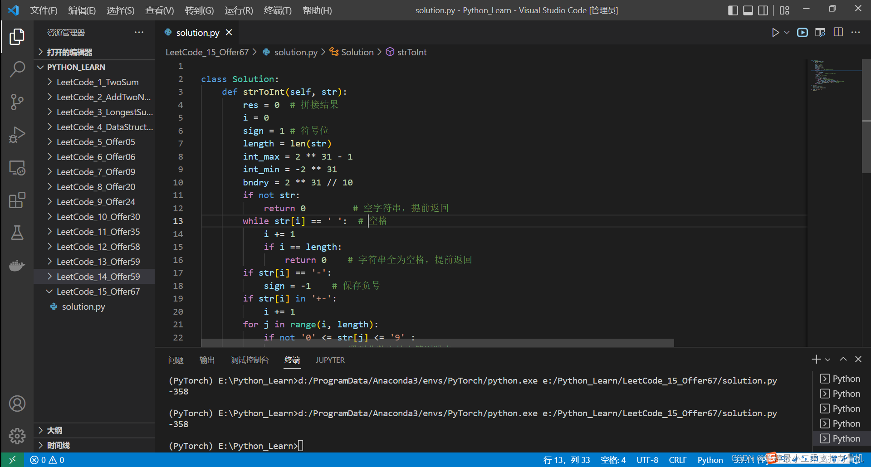Open errors and warnings status indicator

coord(47,460)
